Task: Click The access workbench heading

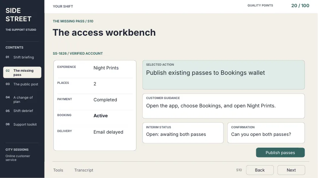Action: [x=104, y=33]
